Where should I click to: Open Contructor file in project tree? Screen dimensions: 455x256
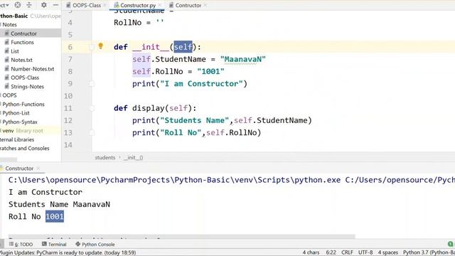pos(23,33)
